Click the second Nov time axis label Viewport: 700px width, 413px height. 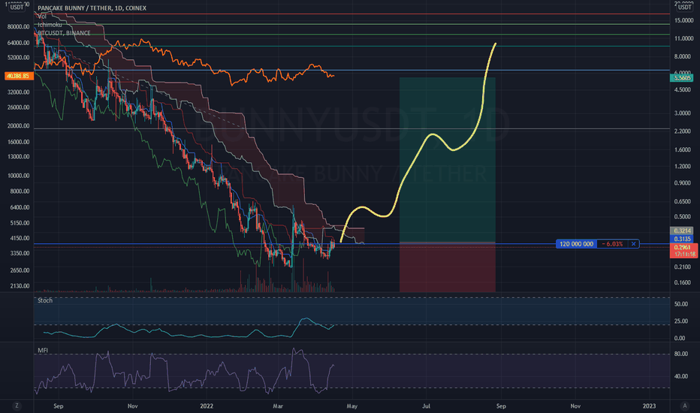click(575, 406)
